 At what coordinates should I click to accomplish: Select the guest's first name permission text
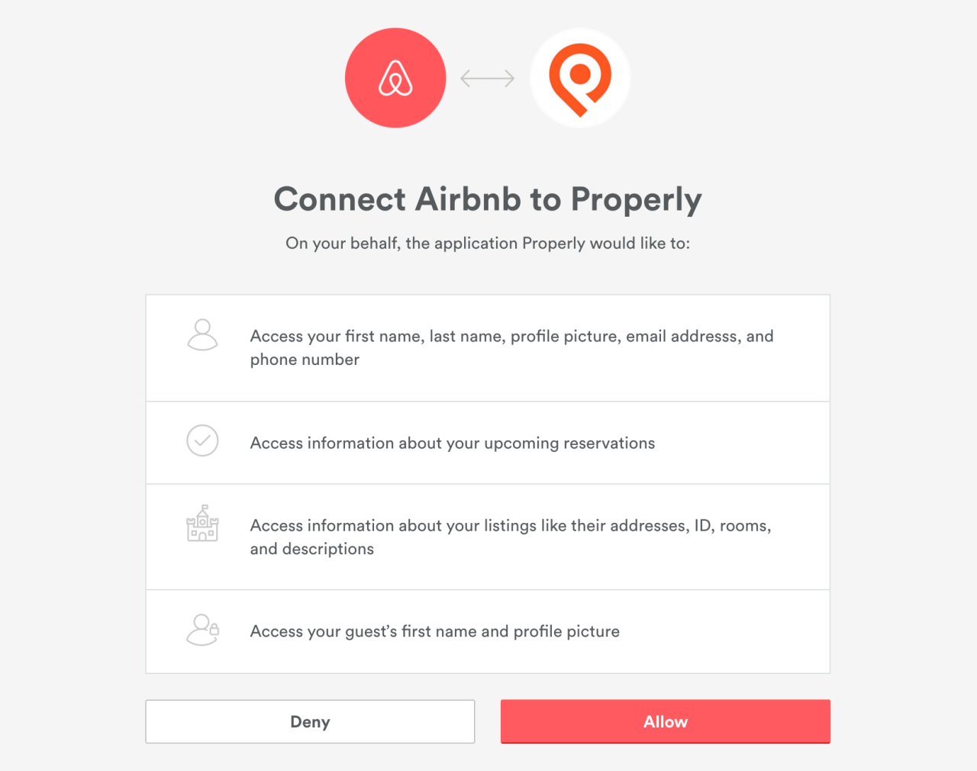(x=434, y=631)
